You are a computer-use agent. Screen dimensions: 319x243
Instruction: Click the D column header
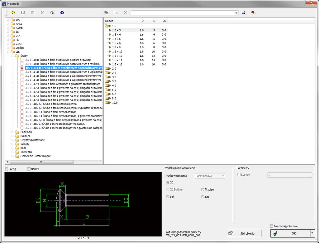pyautogui.click(x=139, y=21)
